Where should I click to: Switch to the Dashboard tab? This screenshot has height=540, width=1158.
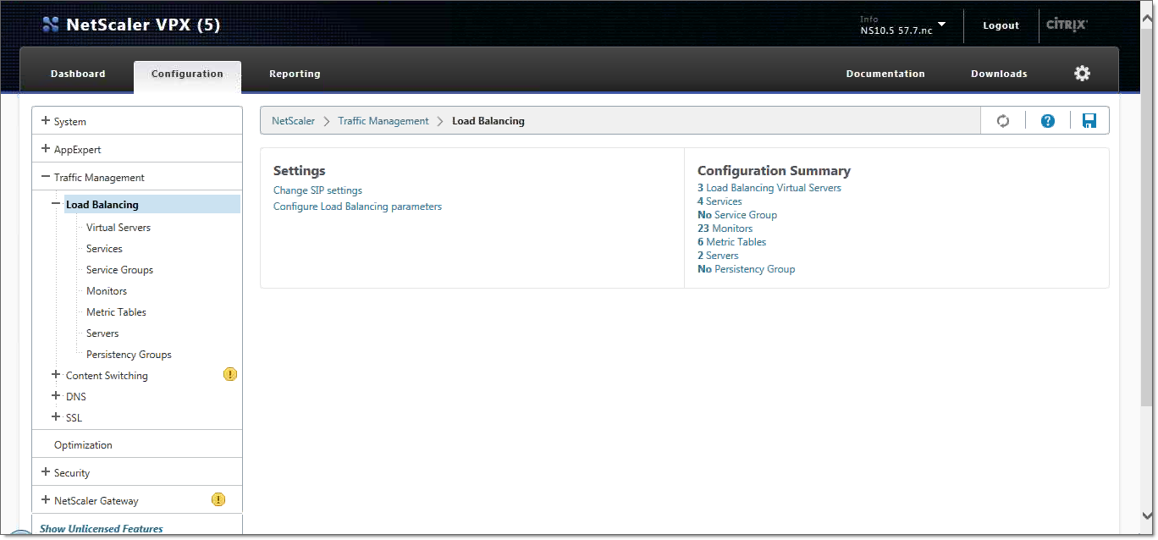[x=78, y=74]
